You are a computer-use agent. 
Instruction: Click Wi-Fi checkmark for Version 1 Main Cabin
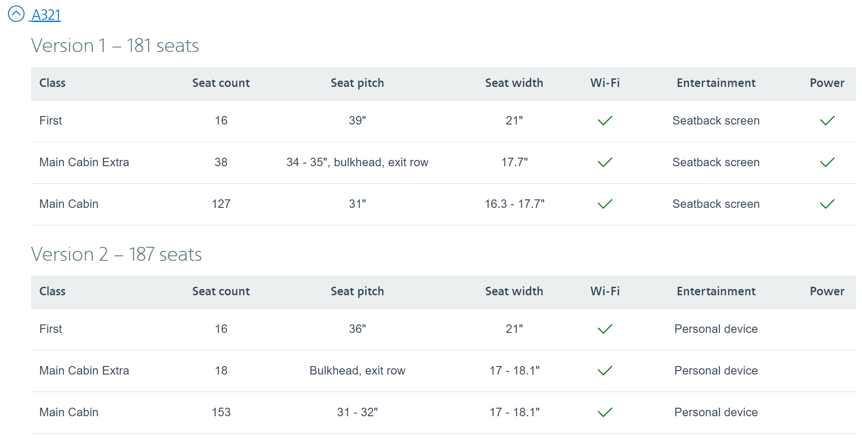(x=605, y=204)
